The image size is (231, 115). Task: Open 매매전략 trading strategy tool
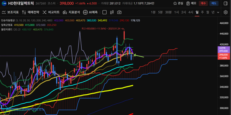(x=30, y=12)
